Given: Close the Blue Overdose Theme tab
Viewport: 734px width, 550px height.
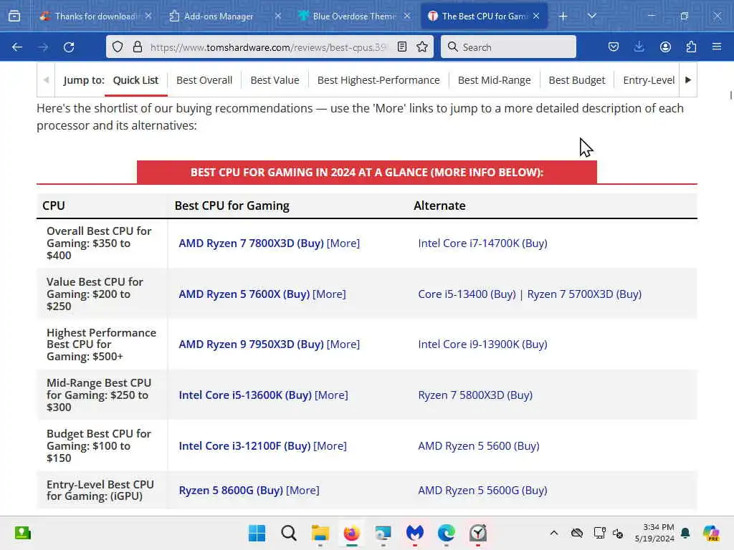Looking at the screenshot, I should pyautogui.click(x=407, y=16).
